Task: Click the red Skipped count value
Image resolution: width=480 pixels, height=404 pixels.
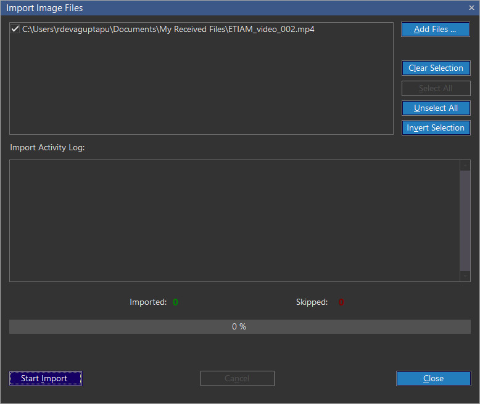Action: (341, 302)
